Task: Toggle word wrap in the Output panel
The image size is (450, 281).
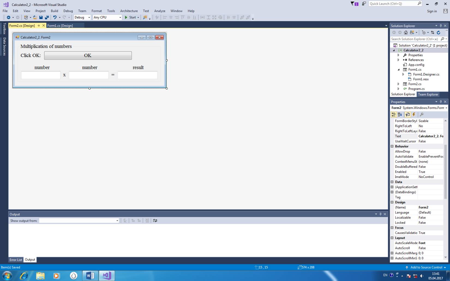Action: tap(155, 220)
